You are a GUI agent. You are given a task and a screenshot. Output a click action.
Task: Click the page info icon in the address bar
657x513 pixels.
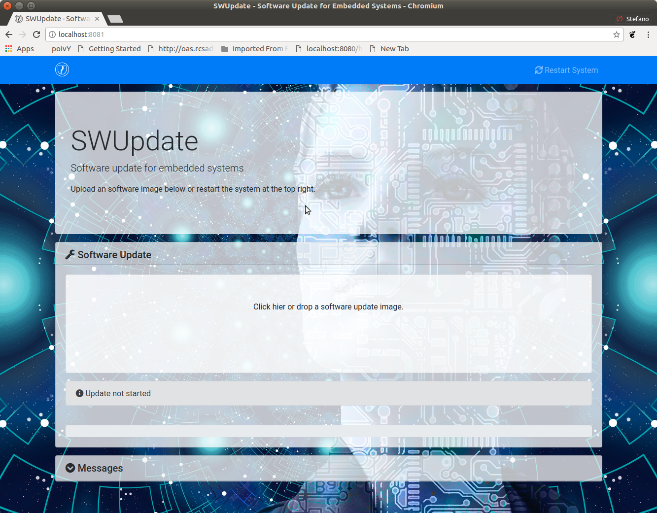52,34
